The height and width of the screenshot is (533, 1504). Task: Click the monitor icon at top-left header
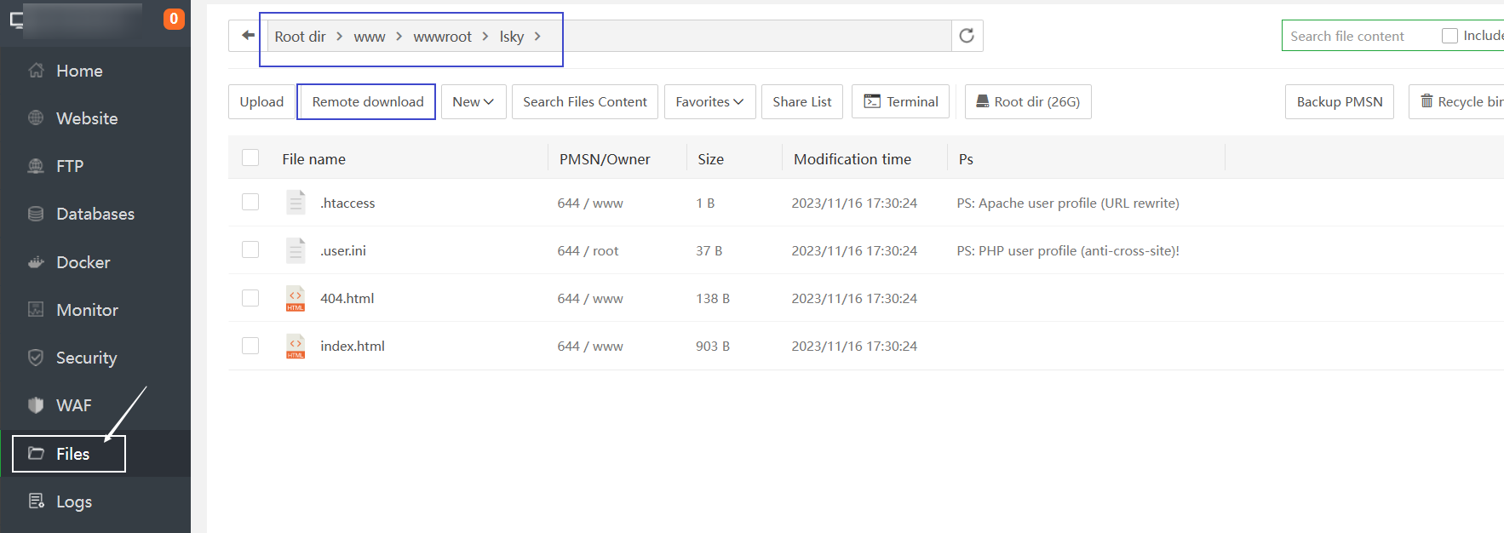[x=16, y=20]
